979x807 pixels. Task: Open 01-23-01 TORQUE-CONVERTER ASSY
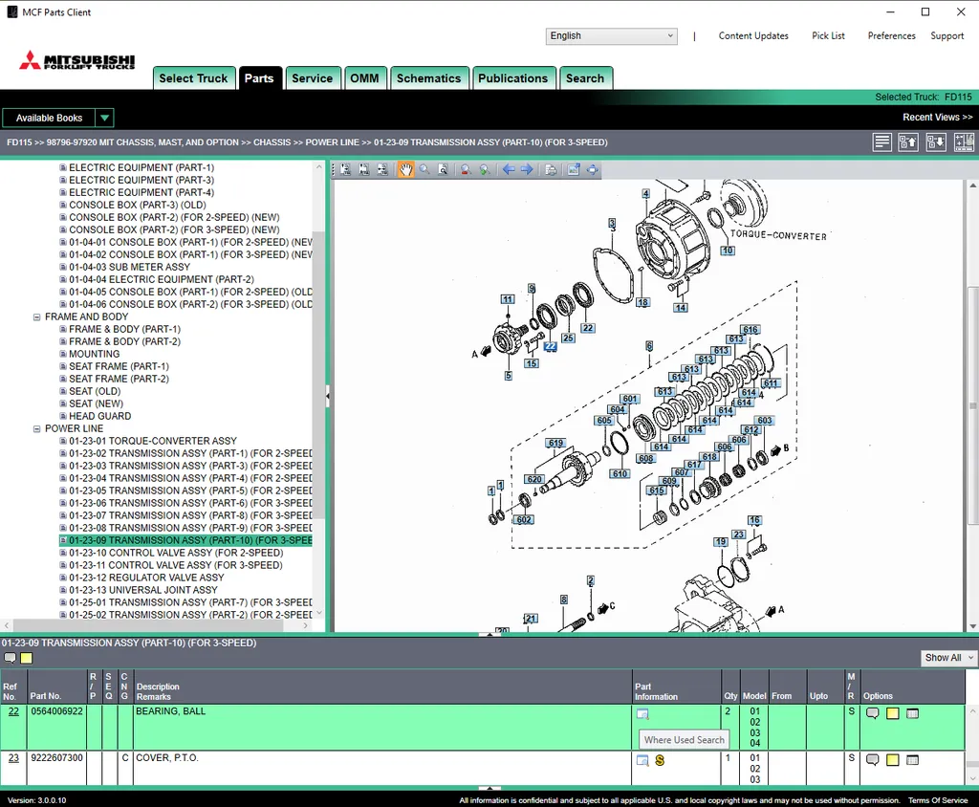click(152, 441)
